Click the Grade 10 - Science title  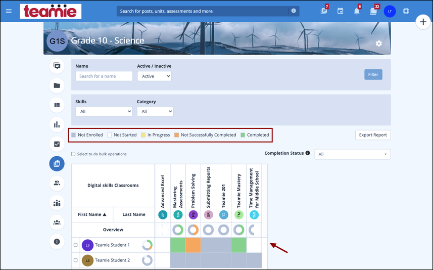coord(108,40)
